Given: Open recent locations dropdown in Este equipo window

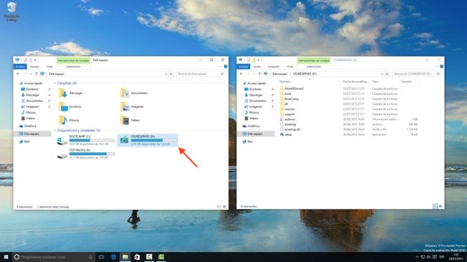Looking at the screenshot, I should [31, 73].
